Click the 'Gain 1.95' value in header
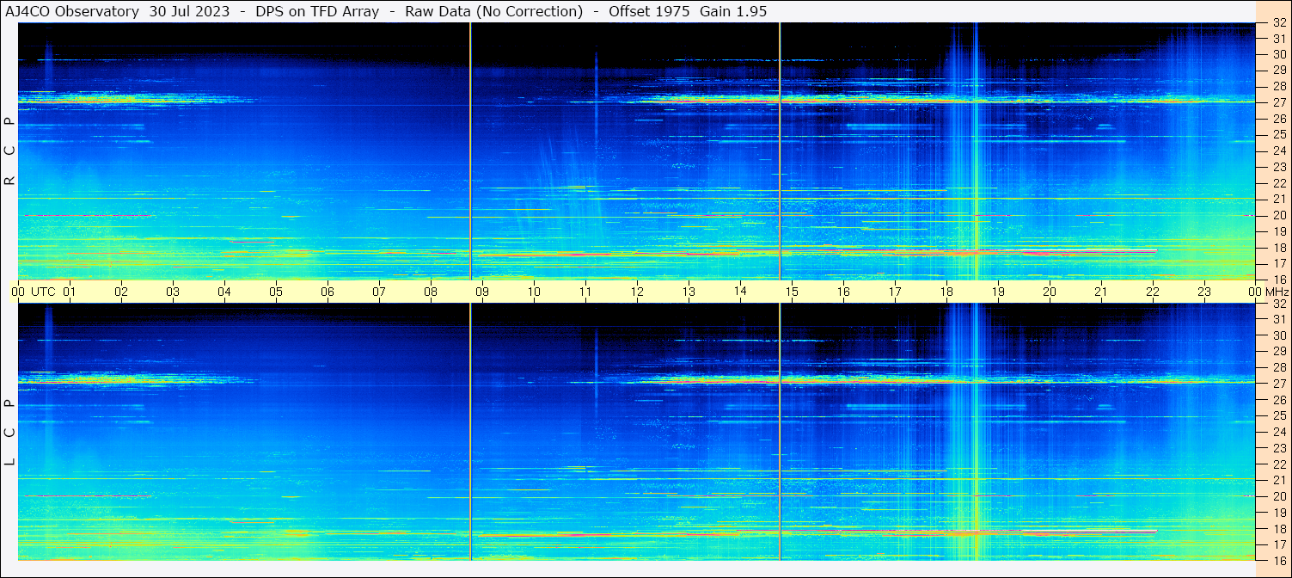 pyautogui.click(x=733, y=11)
